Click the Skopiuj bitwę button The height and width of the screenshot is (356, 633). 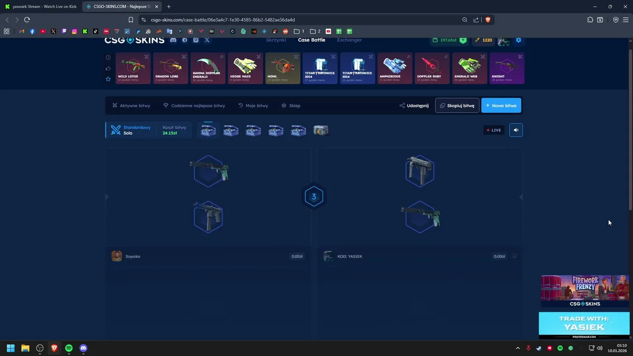pos(457,105)
